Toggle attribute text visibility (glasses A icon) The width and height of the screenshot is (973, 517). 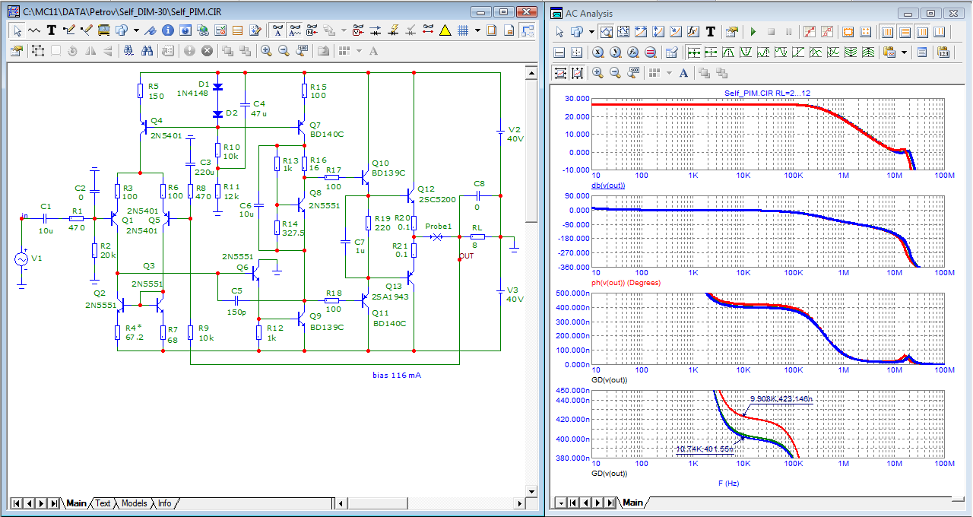click(277, 30)
